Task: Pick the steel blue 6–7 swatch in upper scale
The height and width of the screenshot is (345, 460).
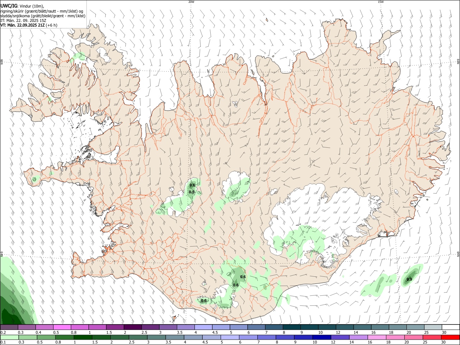Action: [256, 327]
